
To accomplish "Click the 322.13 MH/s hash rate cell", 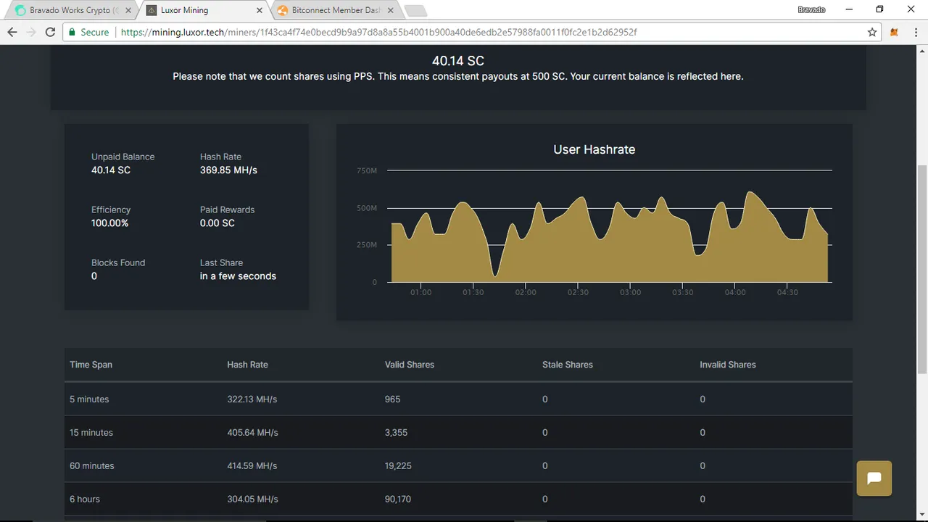I will pyautogui.click(x=252, y=399).
